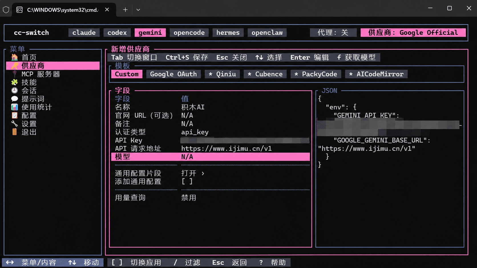Open 配置 in the menu
The width and height of the screenshot is (477, 268).
[x=29, y=115]
